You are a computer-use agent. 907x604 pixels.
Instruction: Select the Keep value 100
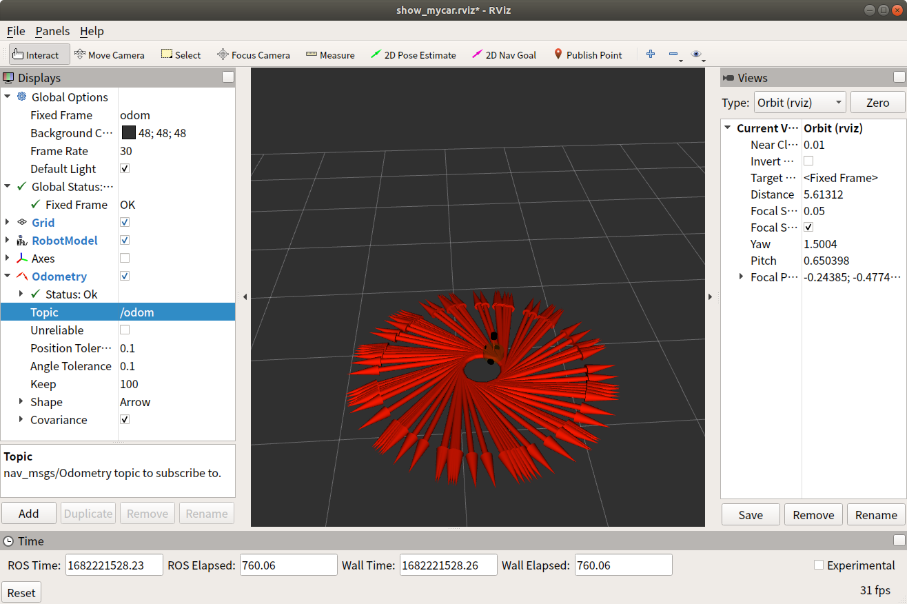(x=129, y=384)
